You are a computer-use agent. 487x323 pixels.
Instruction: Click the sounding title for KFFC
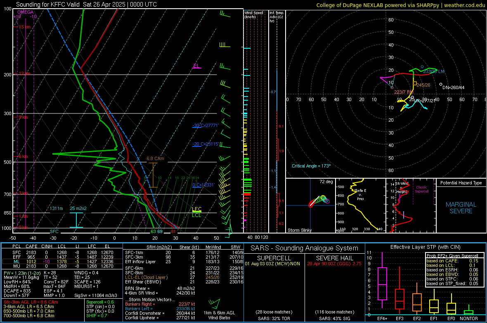click(86, 5)
